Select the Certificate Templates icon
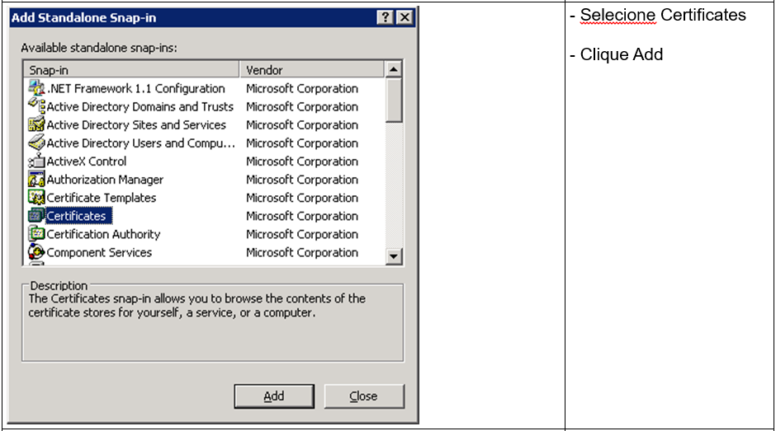Viewport: 776px width, 431px height. (36, 198)
